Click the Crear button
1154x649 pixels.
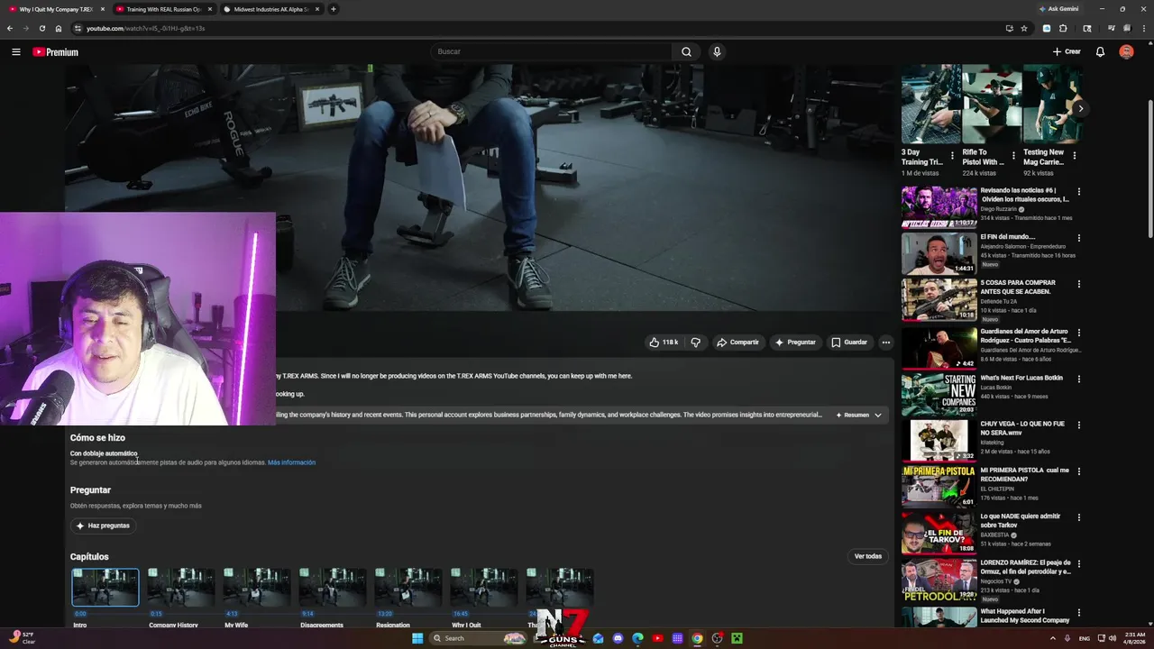tap(1067, 51)
